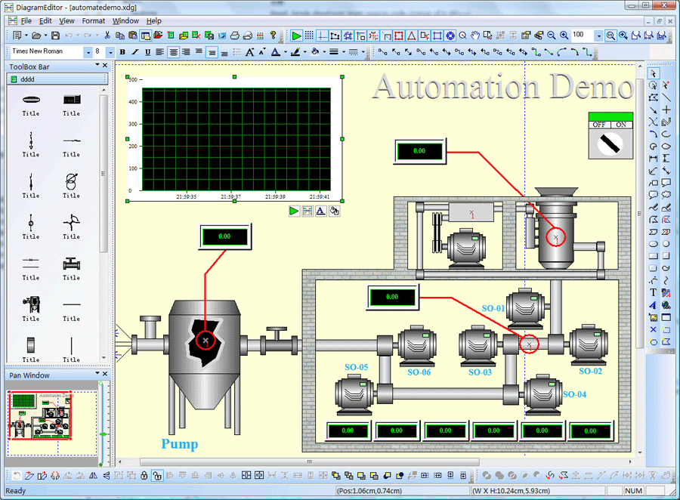The image size is (680, 500).
Task: Click the yellow Help question mark icon
Action: pyautogui.click(x=273, y=35)
